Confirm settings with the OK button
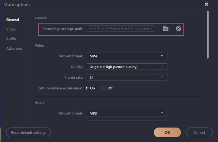The width and height of the screenshot is (218, 142). [x=167, y=132]
